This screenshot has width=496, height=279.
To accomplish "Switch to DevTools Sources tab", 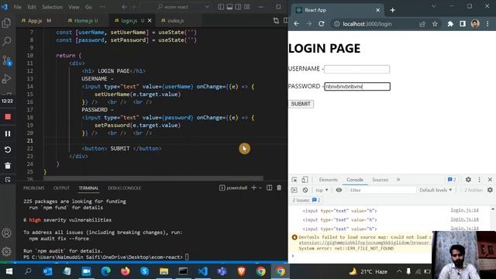I will (381, 180).
